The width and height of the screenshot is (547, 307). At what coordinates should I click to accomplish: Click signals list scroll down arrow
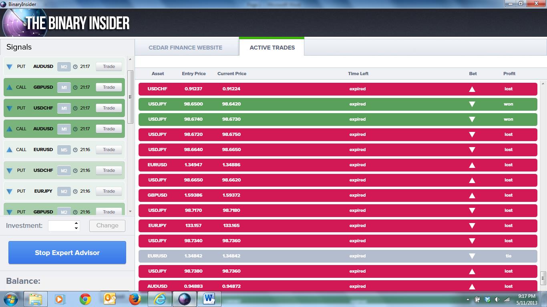click(x=130, y=211)
